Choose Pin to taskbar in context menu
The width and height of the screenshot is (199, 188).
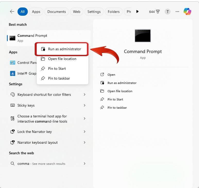[x=62, y=78]
